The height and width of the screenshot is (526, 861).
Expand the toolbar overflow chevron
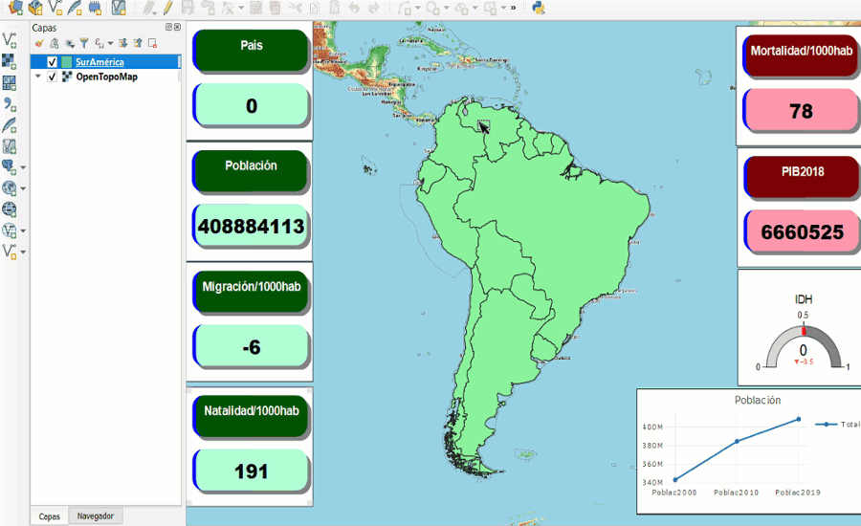(x=514, y=8)
